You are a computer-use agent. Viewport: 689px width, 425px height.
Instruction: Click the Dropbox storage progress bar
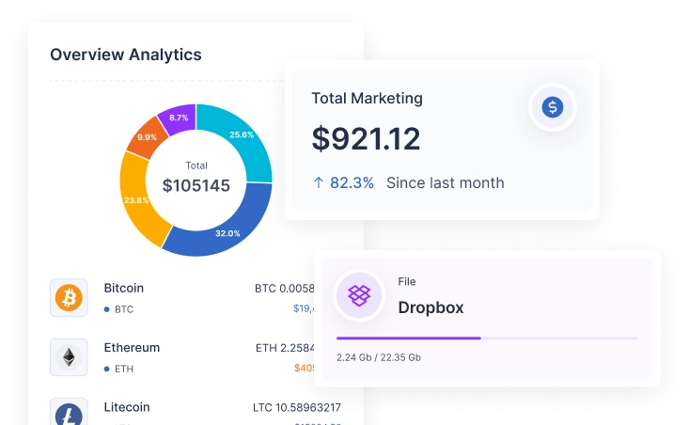[x=487, y=338]
